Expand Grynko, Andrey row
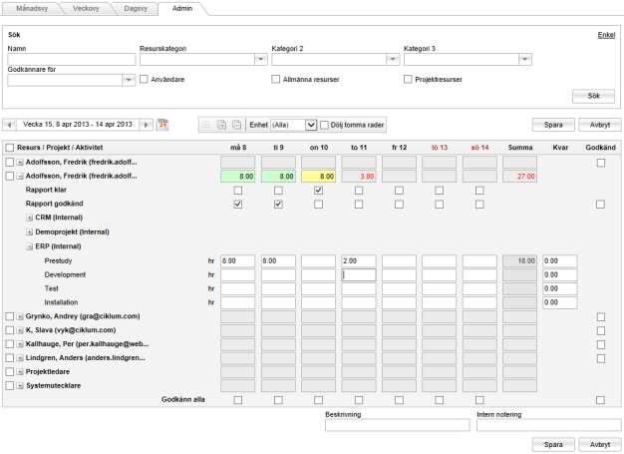Image resolution: width=624 pixels, height=454 pixels. 20,317
